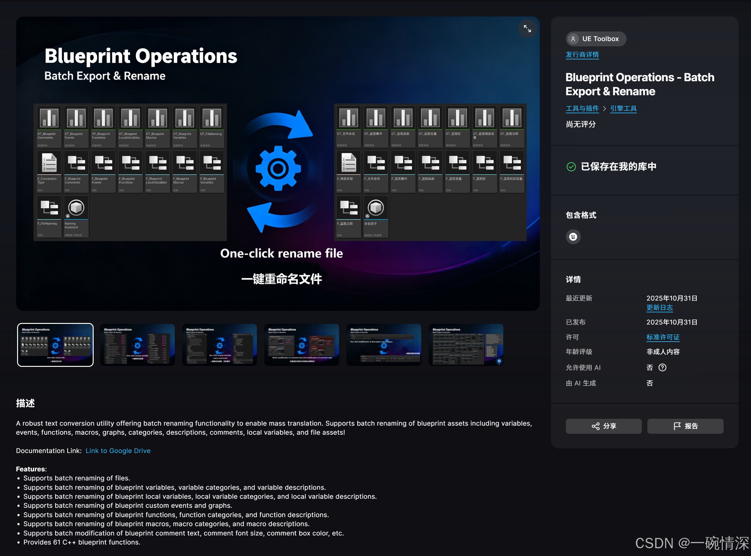Click the flag icon in 报告 button
The height and width of the screenshot is (556, 751).
677,427
